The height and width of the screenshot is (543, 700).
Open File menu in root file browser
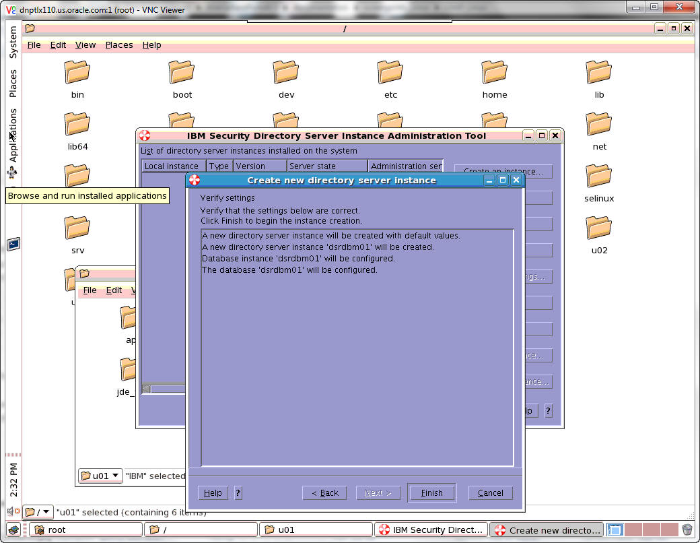point(34,45)
